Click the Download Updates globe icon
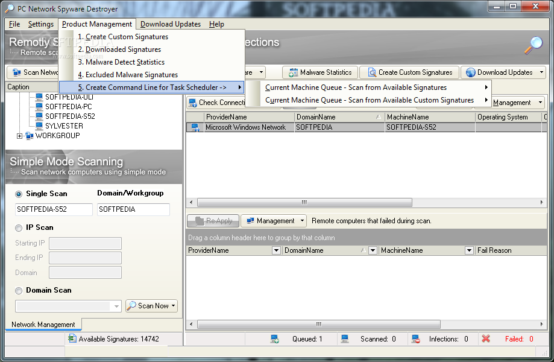554x362 pixels. pyautogui.click(x=471, y=72)
